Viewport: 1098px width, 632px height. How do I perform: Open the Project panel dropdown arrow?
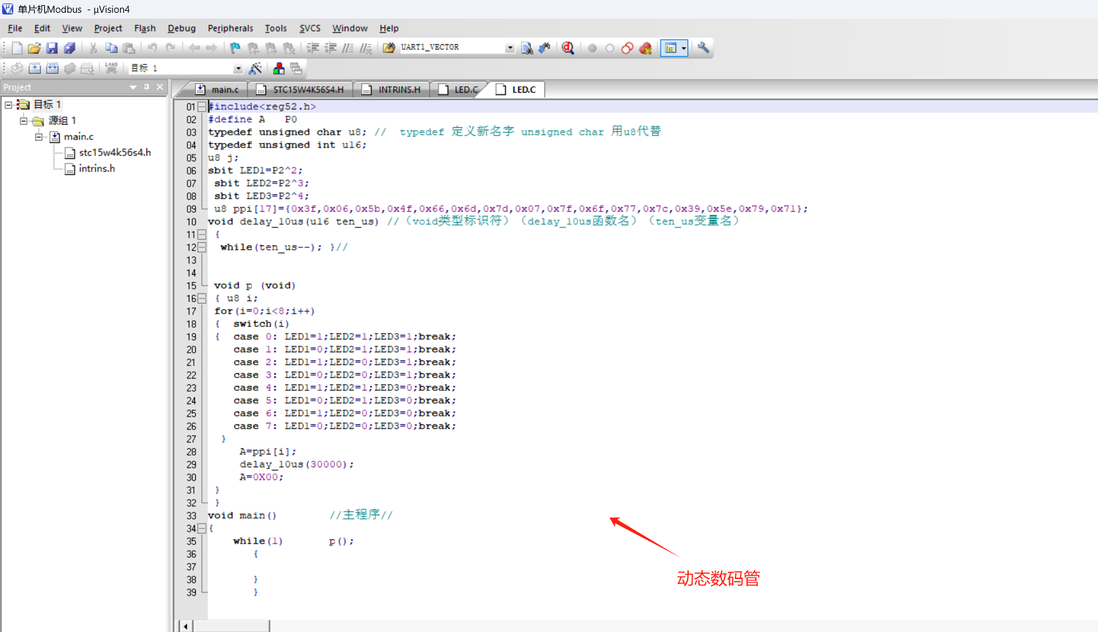133,87
